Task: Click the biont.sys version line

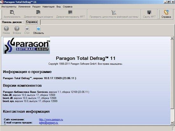Action: tap(30, 101)
